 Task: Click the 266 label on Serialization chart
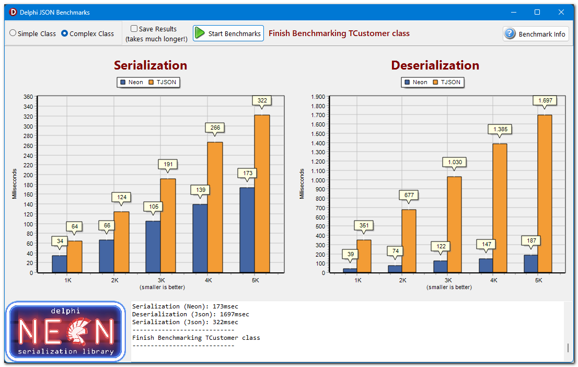[215, 128]
